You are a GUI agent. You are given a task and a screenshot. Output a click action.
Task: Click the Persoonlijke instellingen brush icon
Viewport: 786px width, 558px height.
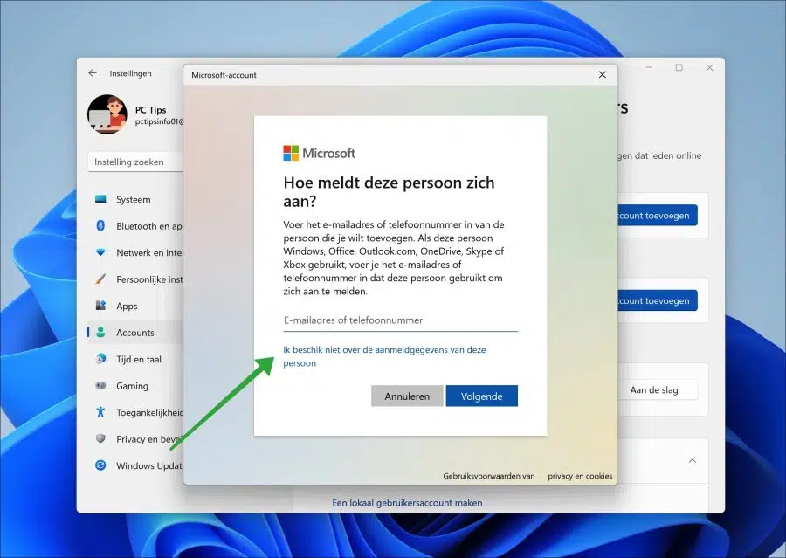(100, 279)
